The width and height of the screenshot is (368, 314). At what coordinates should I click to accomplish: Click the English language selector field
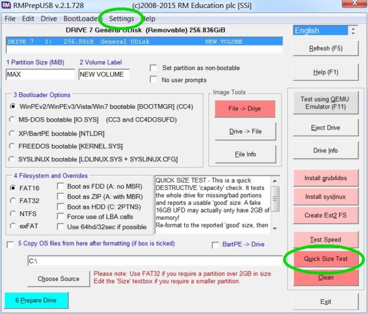(321, 31)
